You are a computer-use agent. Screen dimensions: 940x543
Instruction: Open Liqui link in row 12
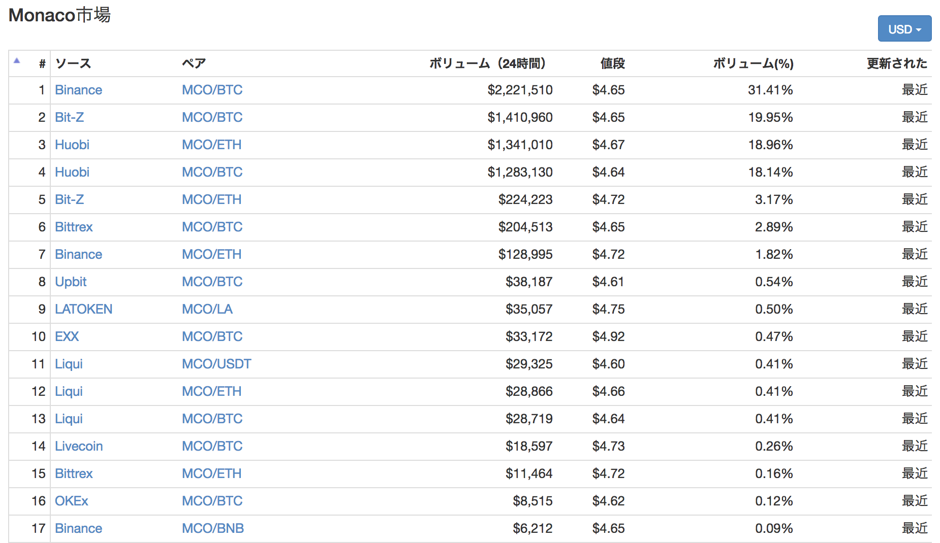(69, 391)
